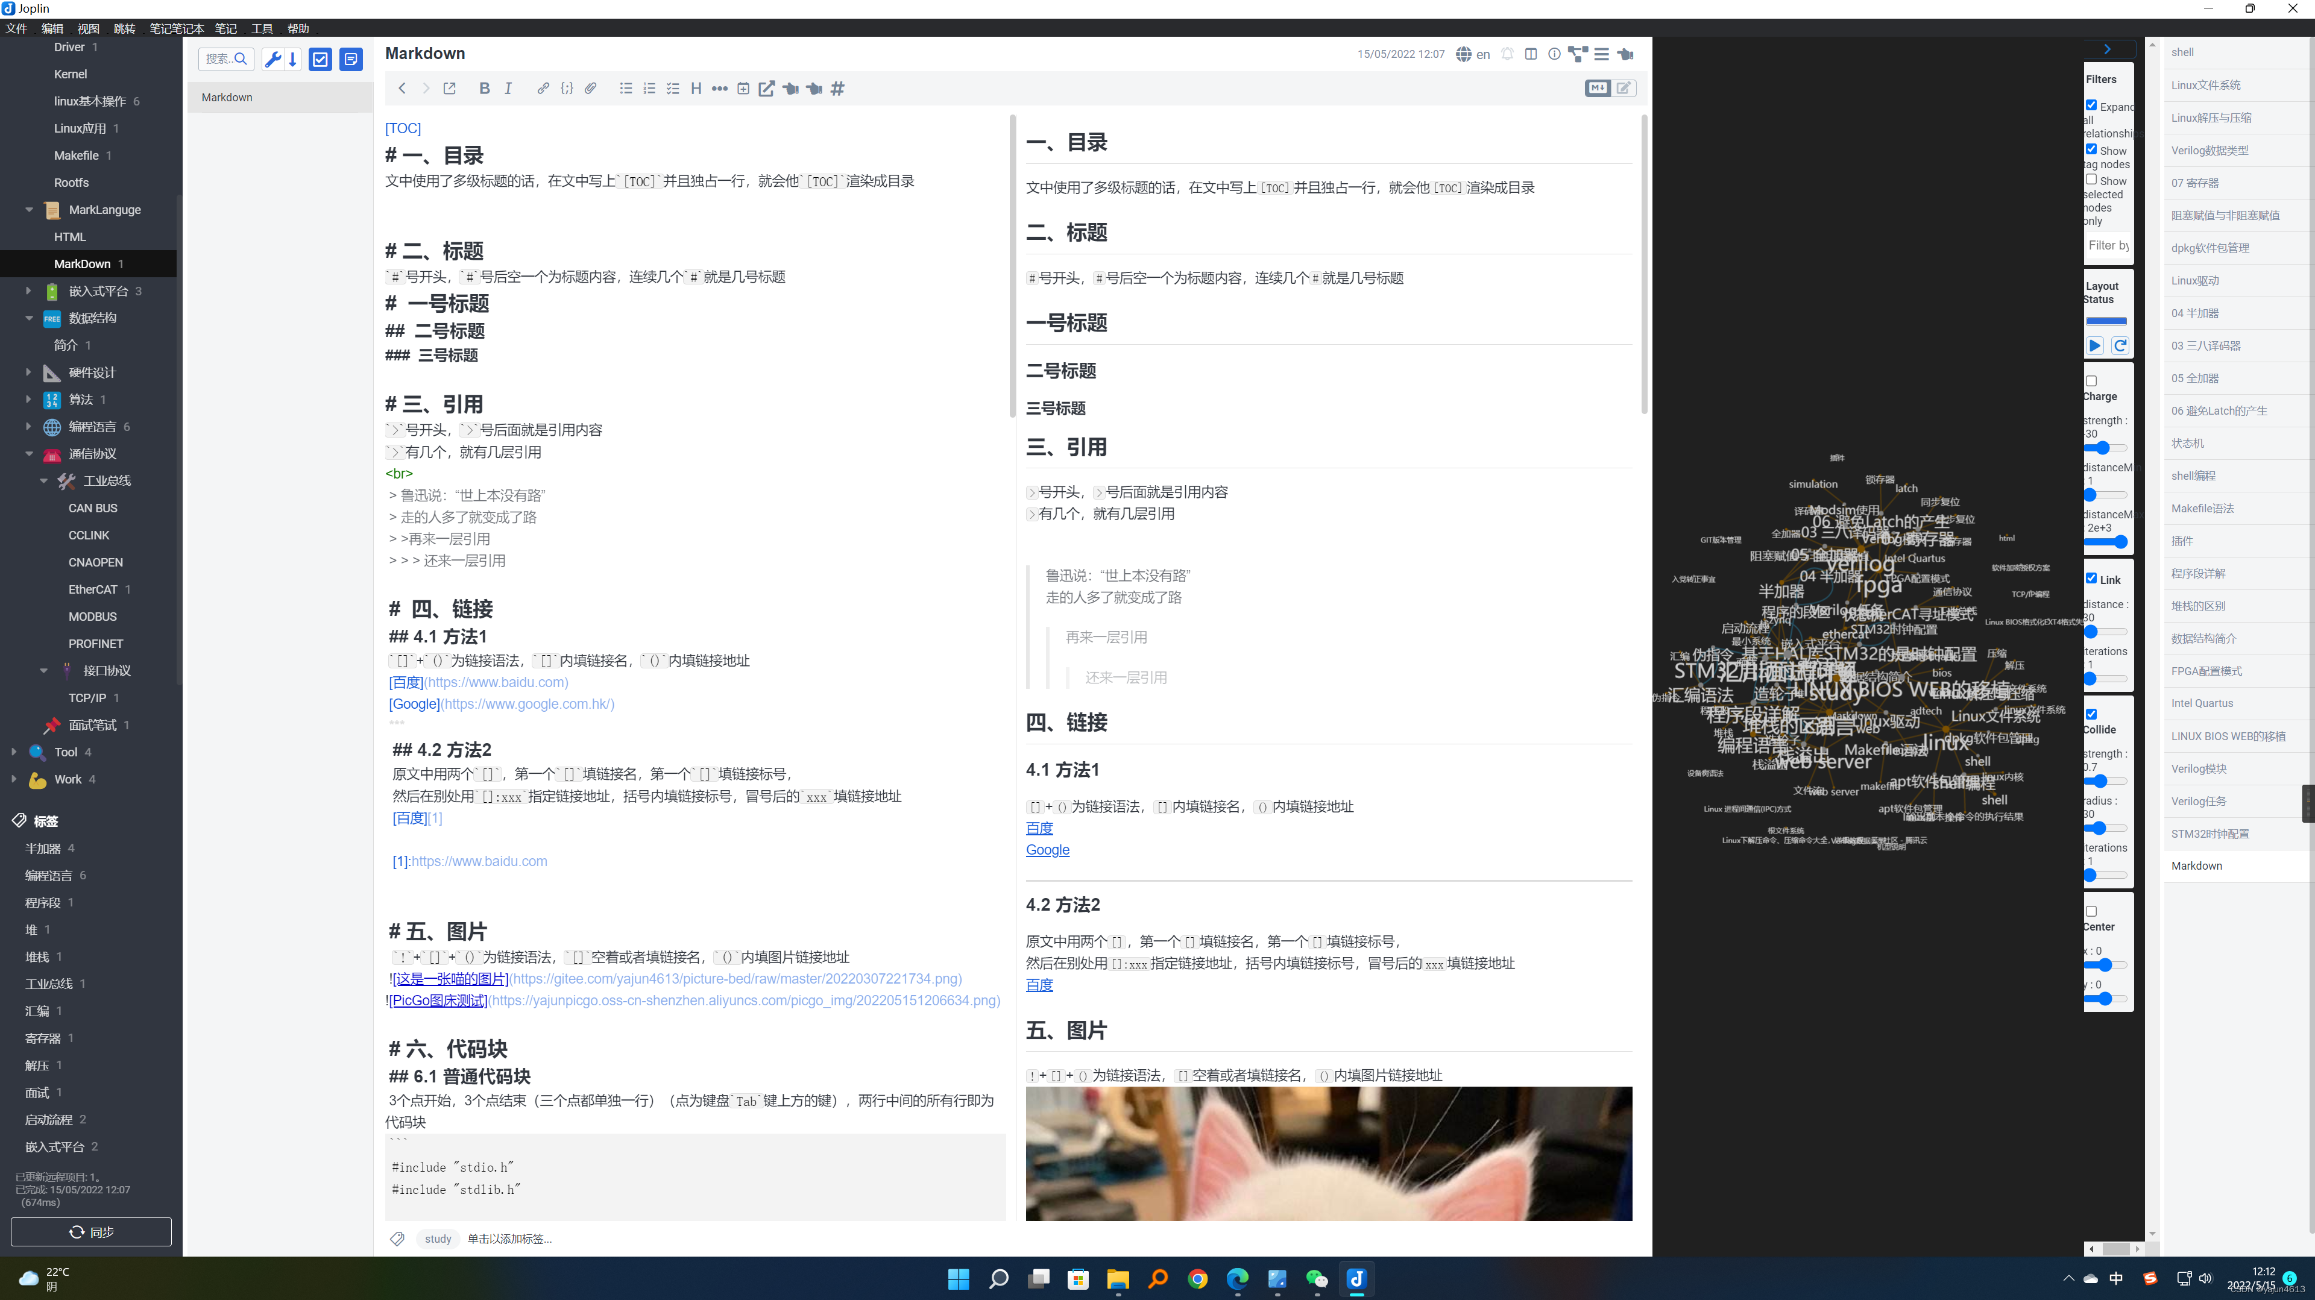2315x1300 pixels.
Task: Insert current date-time with calendar-plus icon
Action: coord(743,88)
